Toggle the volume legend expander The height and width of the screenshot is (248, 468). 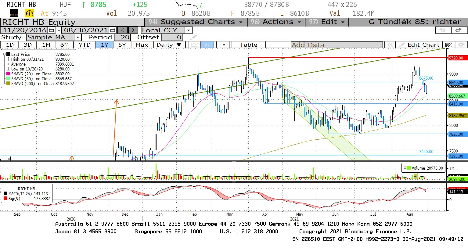point(405,168)
